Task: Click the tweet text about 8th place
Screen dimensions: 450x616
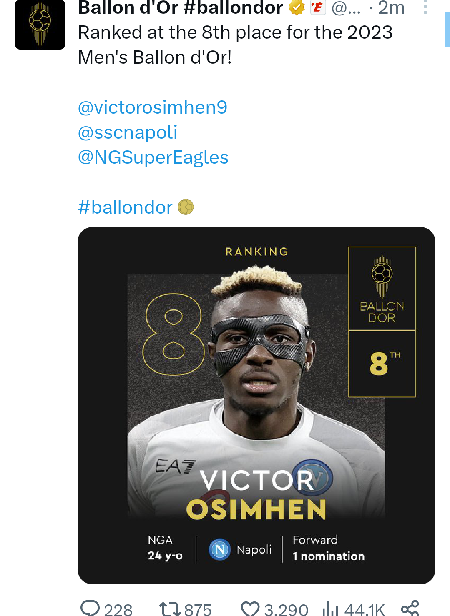Action: [x=235, y=45]
